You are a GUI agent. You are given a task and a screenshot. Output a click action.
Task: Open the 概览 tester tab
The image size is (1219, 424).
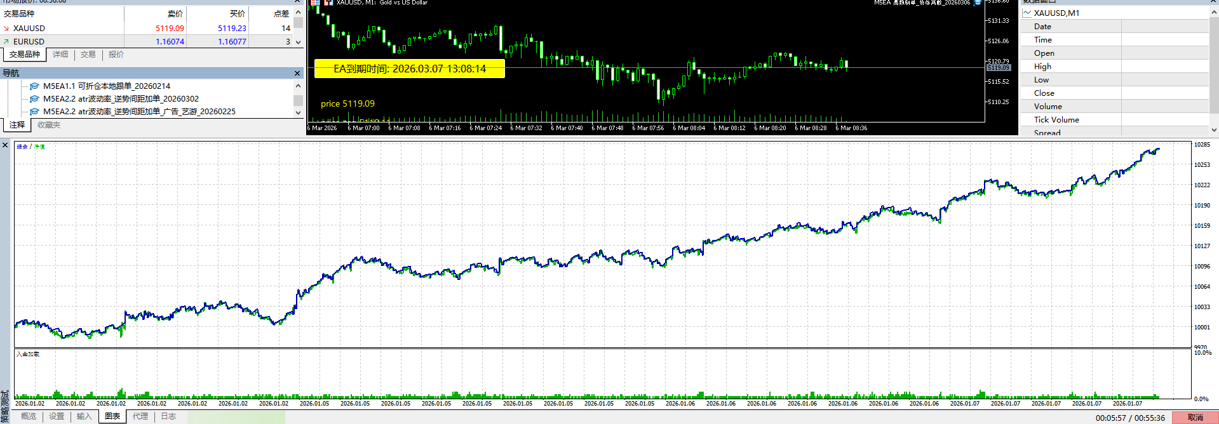coord(29,416)
